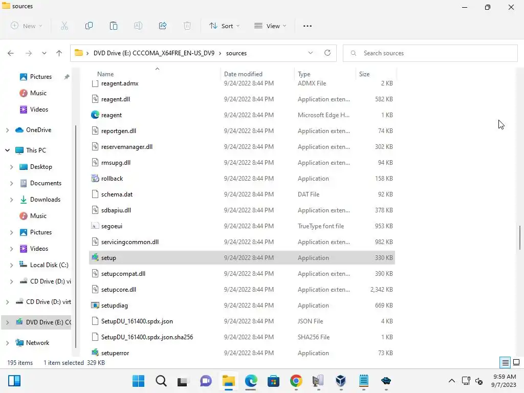Select the setuperror application row
This screenshot has width=524, height=393.
242,353
